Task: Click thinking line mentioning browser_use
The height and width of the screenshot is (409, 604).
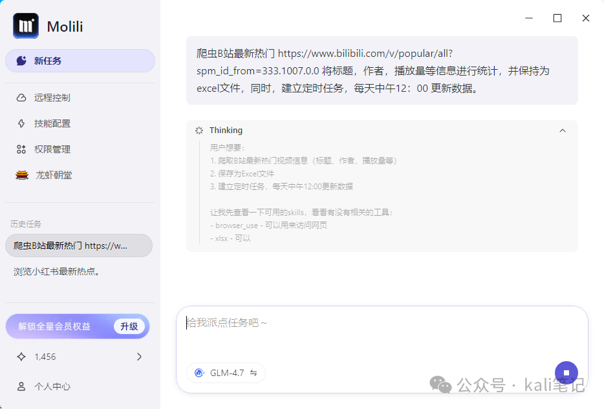Action: point(268,225)
